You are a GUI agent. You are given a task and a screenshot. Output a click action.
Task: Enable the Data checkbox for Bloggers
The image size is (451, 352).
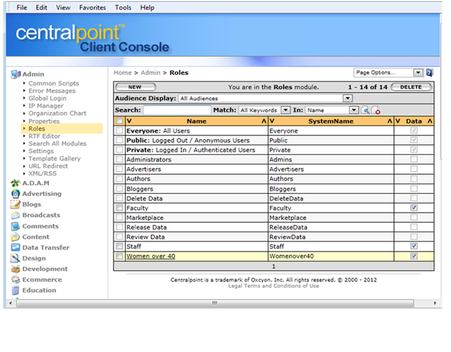tap(414, 189)
